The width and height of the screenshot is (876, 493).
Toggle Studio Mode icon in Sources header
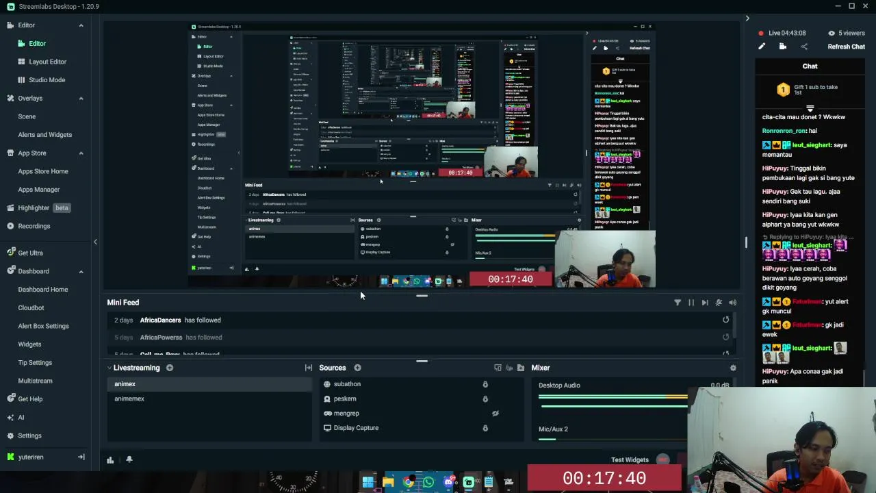498,368
